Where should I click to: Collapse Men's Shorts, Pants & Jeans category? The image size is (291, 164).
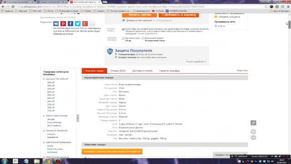click(44, 143)
